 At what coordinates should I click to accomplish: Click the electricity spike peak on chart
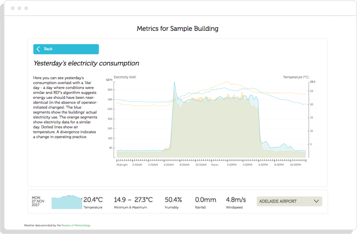click(174, 82)
